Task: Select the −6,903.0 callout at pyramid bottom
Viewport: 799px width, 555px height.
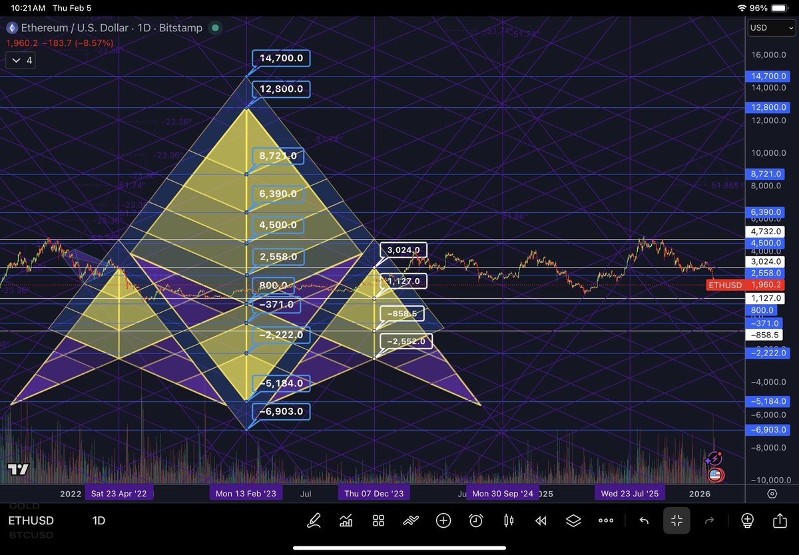Action: pos(281,411)
